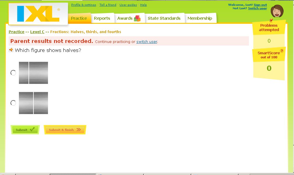Select the Practice tab

coord(79,18)
